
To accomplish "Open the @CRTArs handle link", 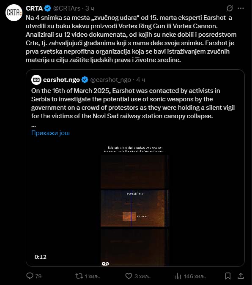I will (67, 8).
